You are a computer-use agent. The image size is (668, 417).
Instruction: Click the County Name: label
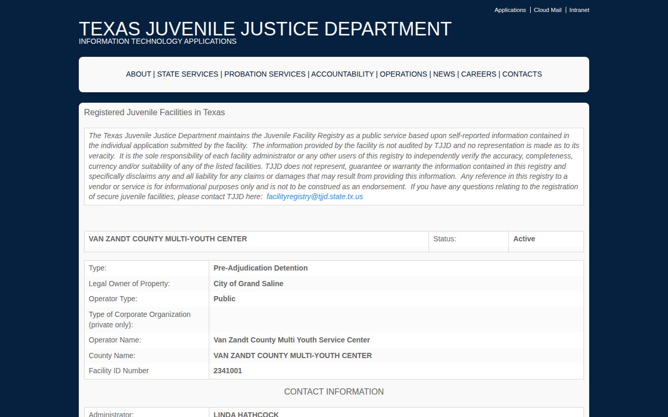point(112,355)
